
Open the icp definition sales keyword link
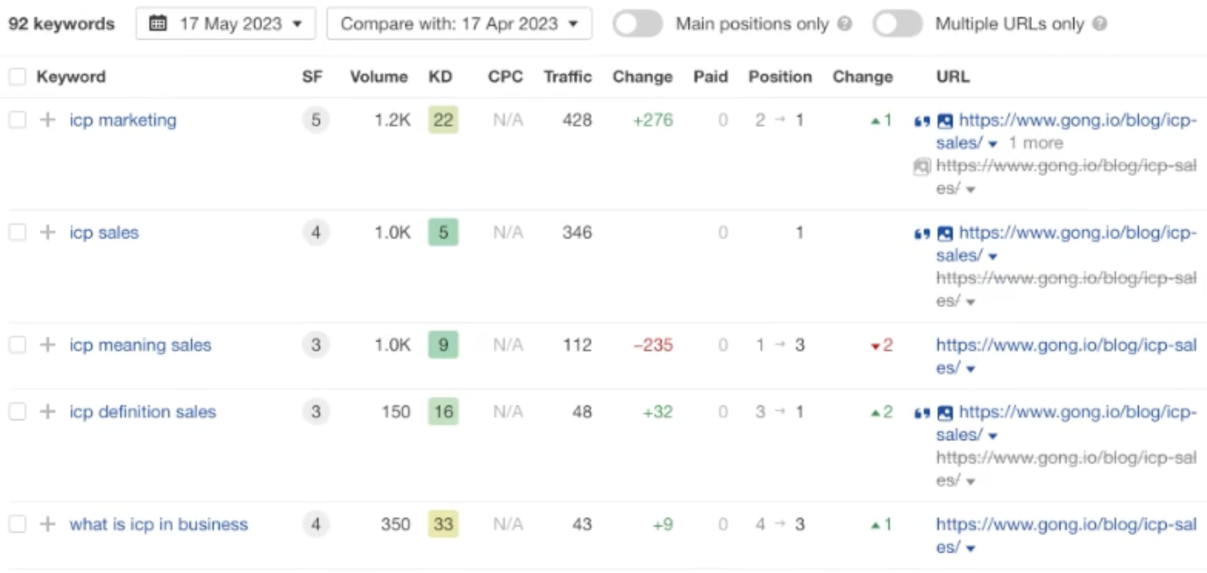coord(143,412)
